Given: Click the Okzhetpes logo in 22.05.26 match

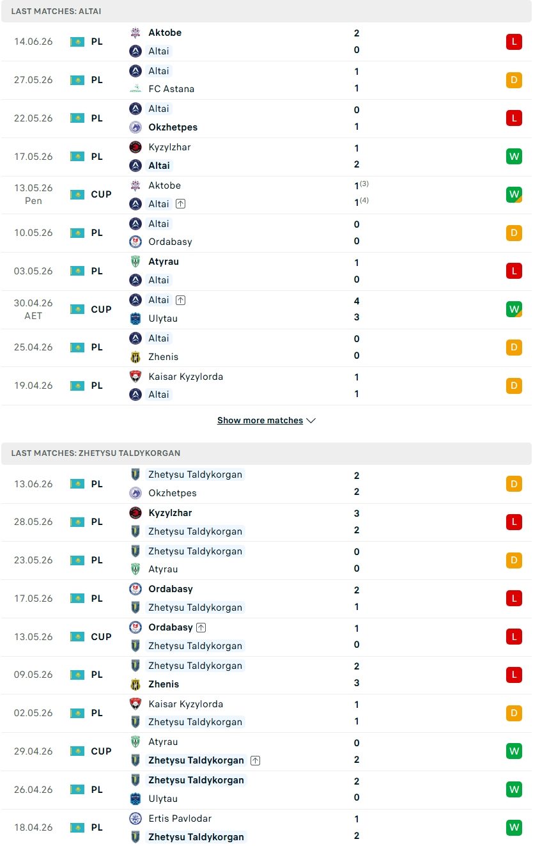Looking at the screenshot, I should 135,127.
